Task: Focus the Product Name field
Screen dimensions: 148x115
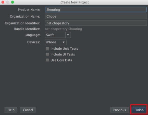Action: tap(96, 10)
